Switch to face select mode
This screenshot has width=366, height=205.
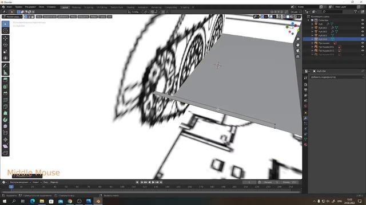pyautogui.click(x=33, y=17)
